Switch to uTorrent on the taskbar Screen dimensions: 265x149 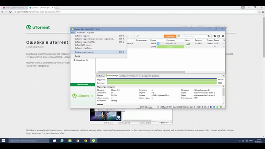tap(94, 141)
